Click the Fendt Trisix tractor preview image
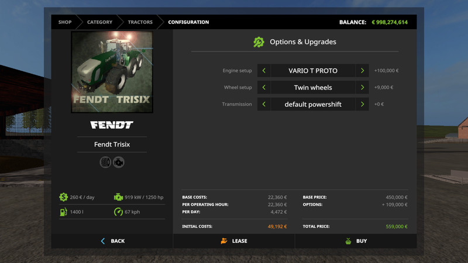468x263 pixels. coord(112,72)
